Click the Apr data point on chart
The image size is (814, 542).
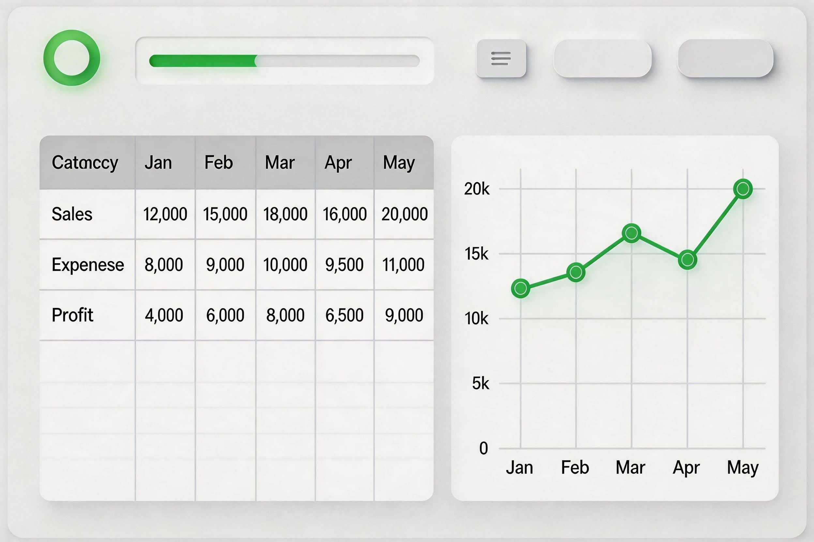click(x=687, y=260)
